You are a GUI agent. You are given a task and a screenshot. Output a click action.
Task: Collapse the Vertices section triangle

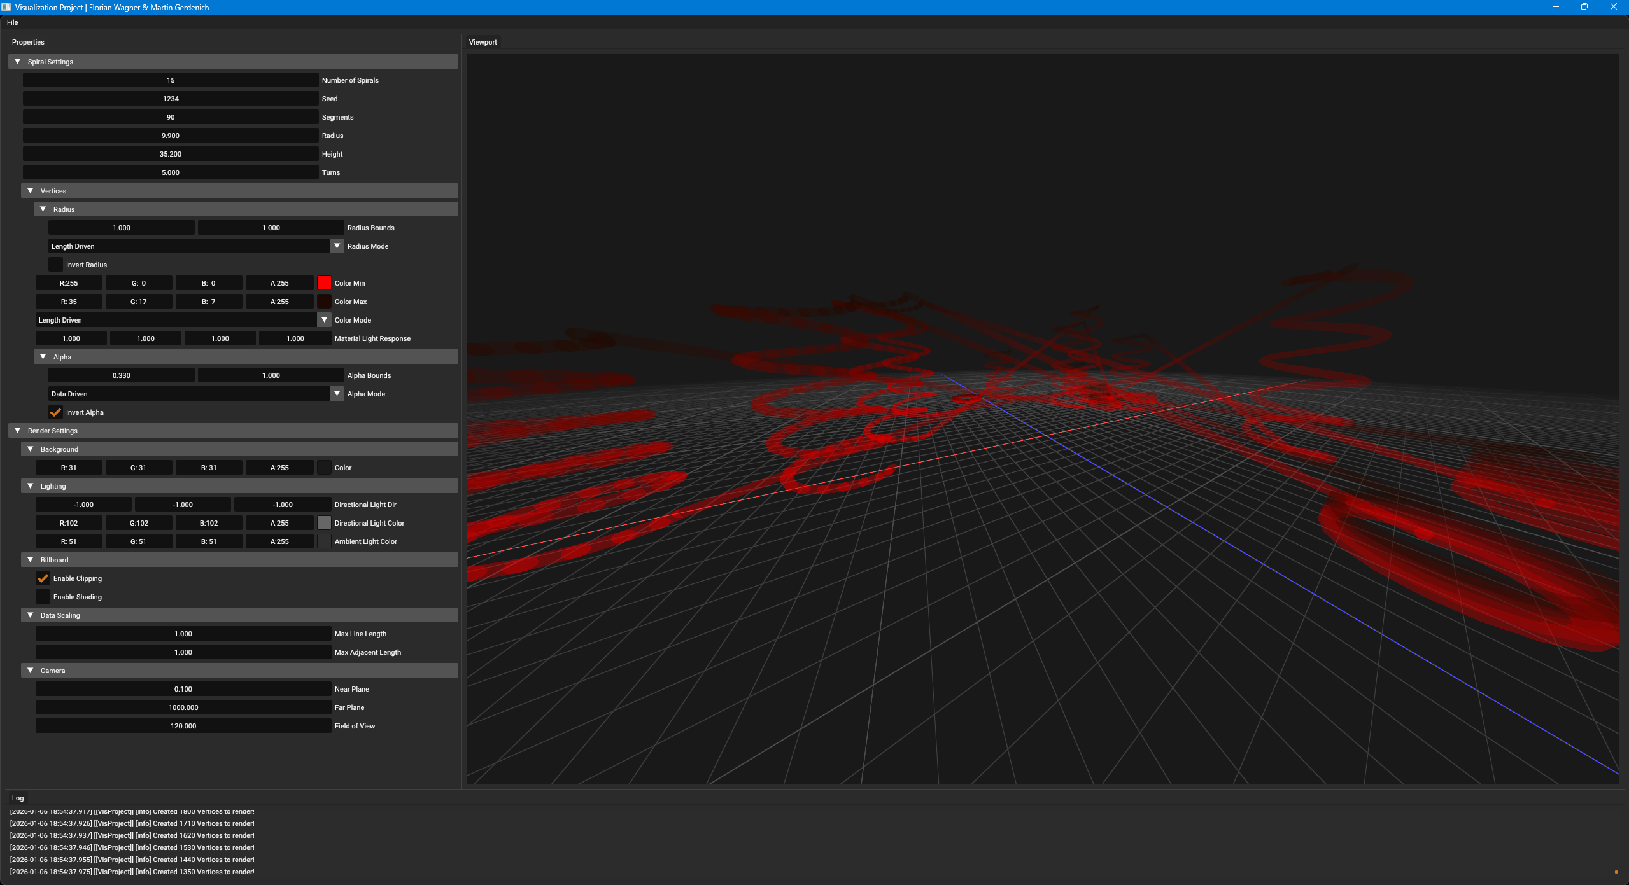coord(31,191)
